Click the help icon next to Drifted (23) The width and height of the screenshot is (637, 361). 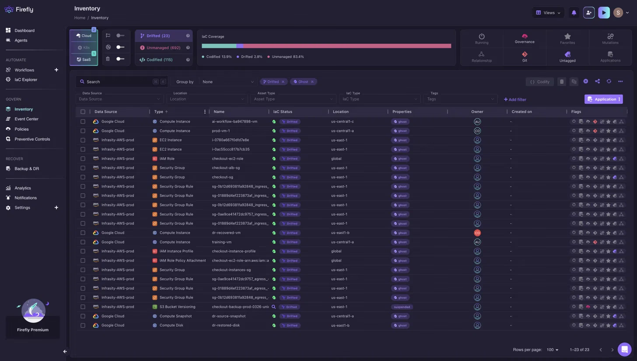coord(188,36)
